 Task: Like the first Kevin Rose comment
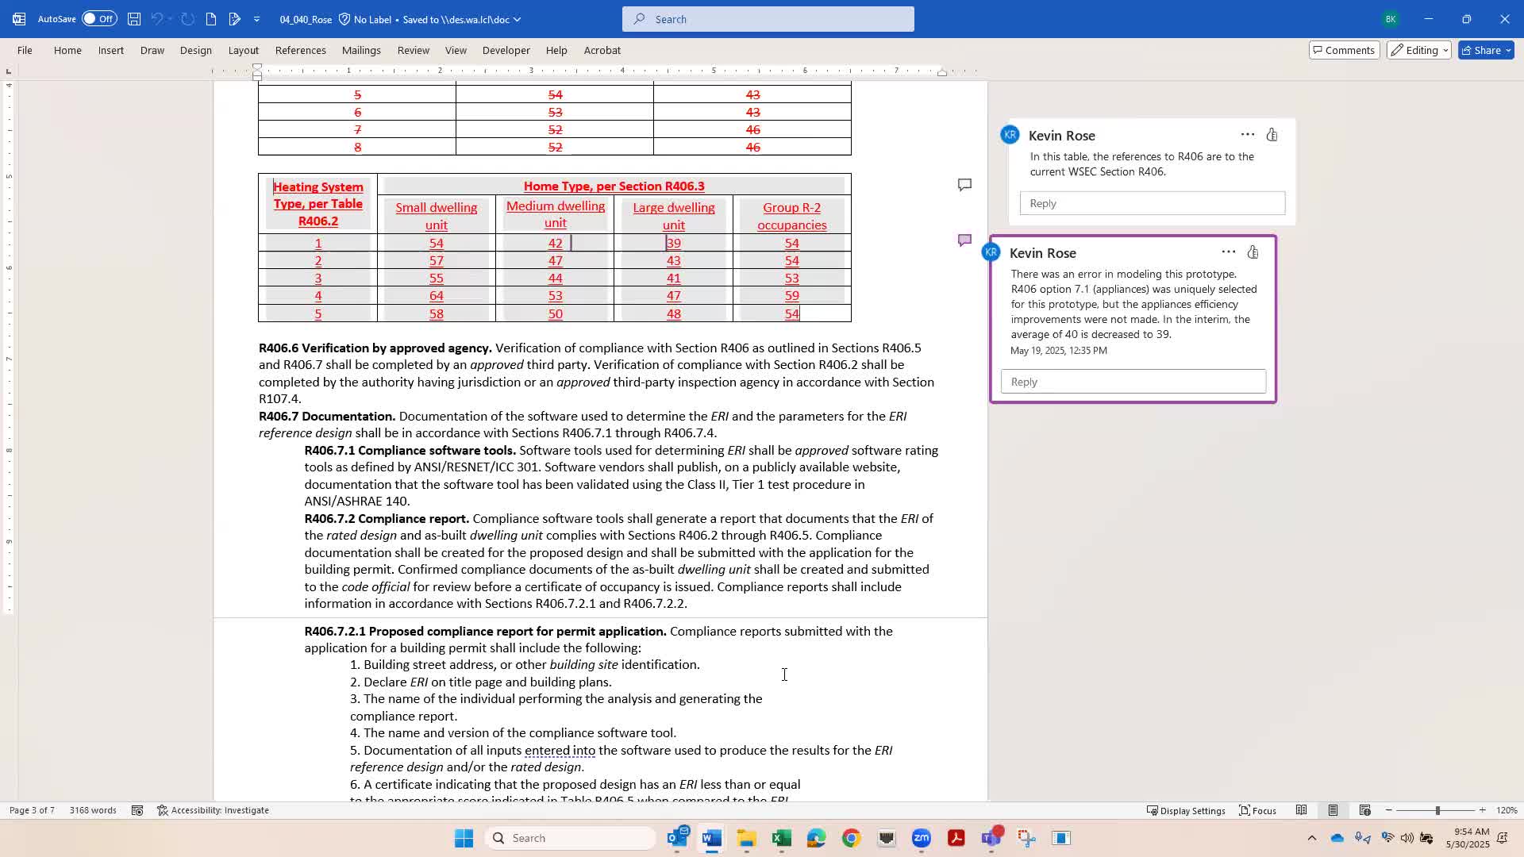coord(1272,135)
